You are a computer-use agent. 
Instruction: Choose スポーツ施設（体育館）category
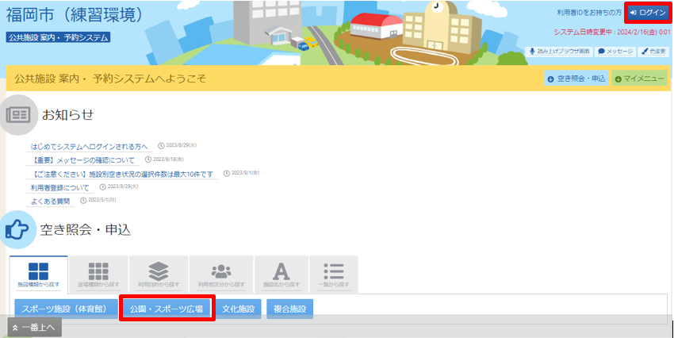pyautogui.click(x=66, y=309)
